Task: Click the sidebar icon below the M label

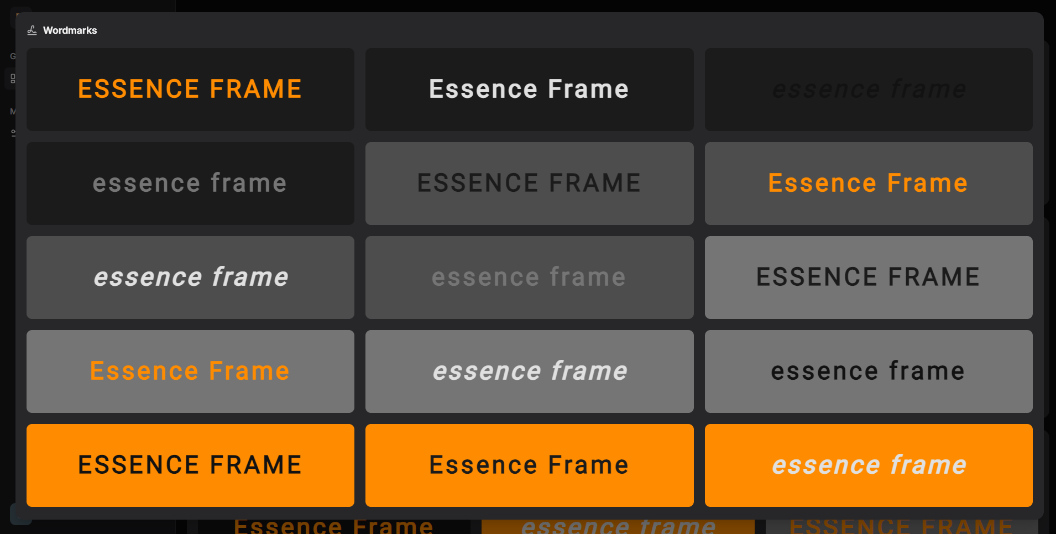Action: coord(14,132)
